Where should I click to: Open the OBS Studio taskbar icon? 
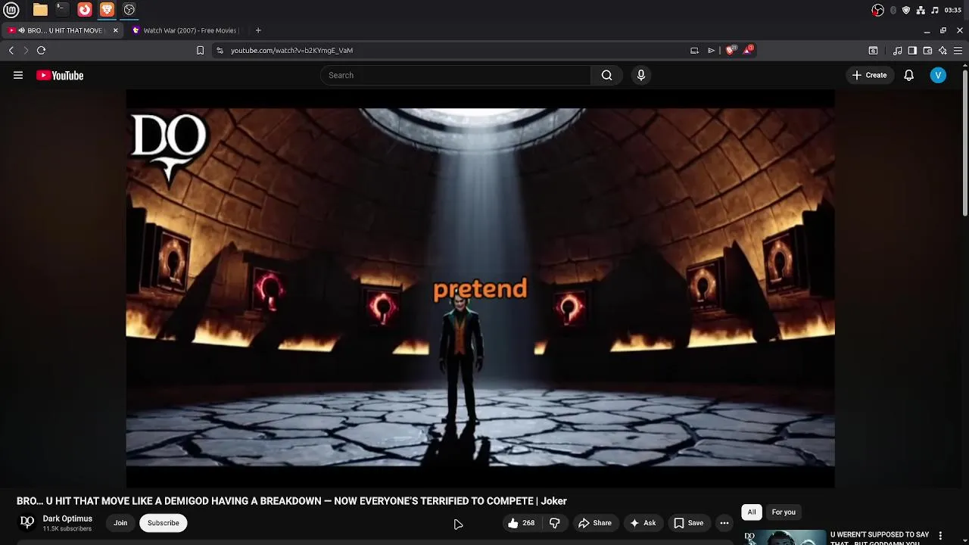point(129,10)
